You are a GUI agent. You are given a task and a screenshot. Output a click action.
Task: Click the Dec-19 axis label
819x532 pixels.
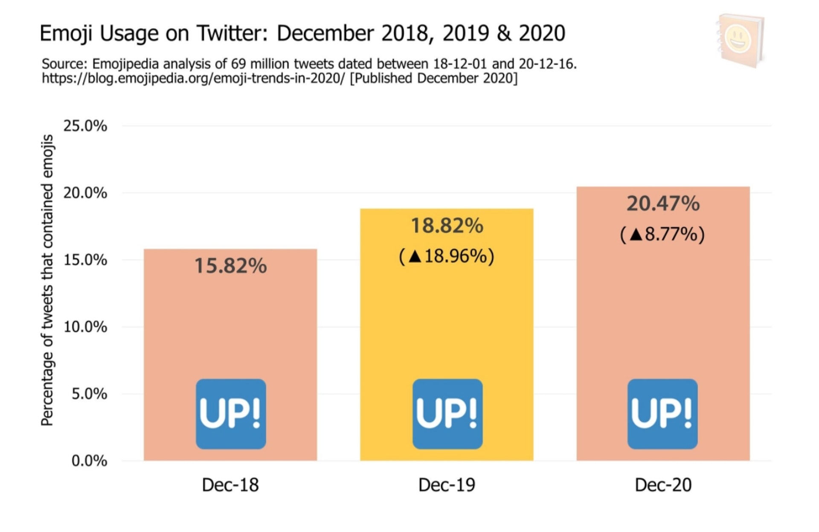[447, 485]
